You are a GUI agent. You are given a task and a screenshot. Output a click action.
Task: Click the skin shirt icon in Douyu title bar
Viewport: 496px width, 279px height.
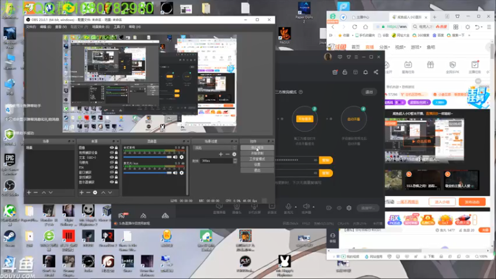click(348, 57)
